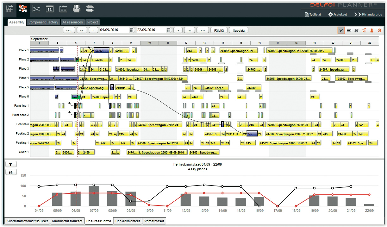Viewport: 387px width, 227px height.
Task: Open the Työlistat link
Action: click(315, 15)
